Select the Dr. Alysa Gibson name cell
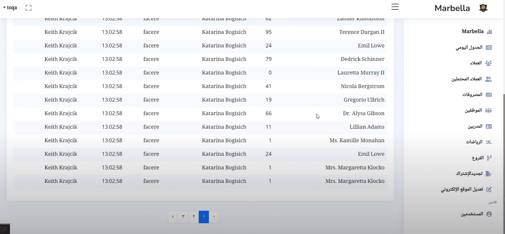505x234 pixels. pos(364,113)
